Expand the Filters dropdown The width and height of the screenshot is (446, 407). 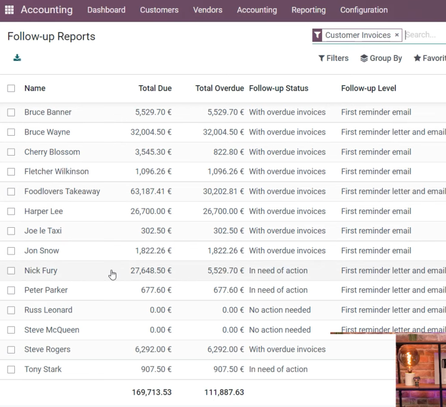[x=333, y=58]
